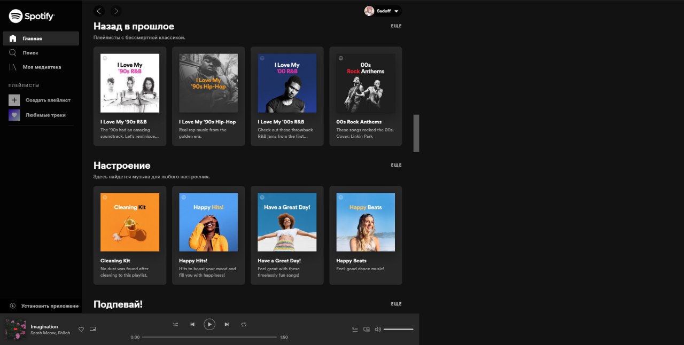Like the current track with the heart

pyautogui.click(x=81, y=330)
